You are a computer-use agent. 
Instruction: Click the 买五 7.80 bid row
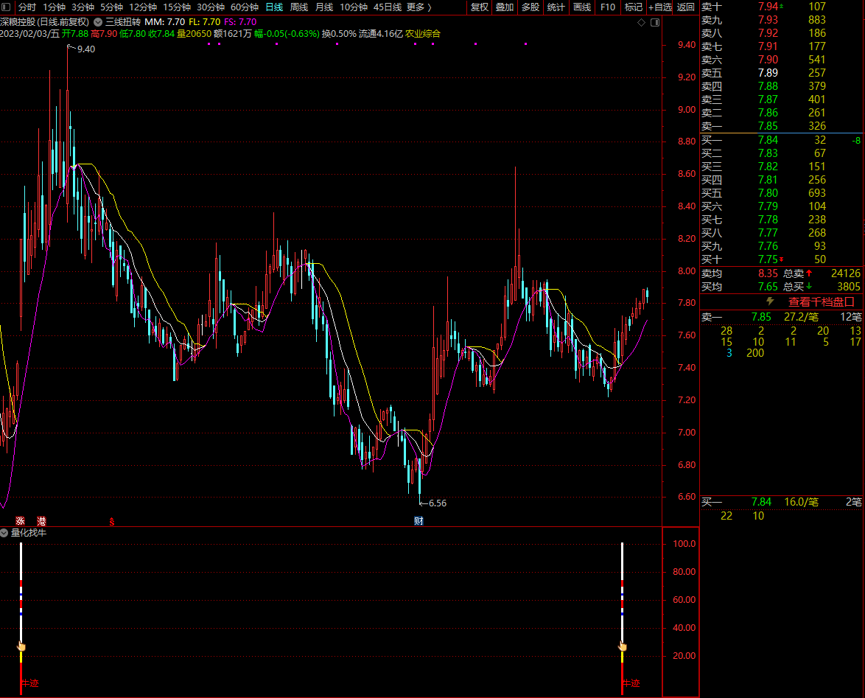coord(781,193)
